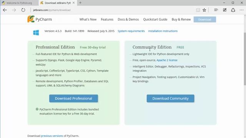Open Reading view icon in the address bar
This screenshot has width=246, height=138.
(x=198, y=10)
